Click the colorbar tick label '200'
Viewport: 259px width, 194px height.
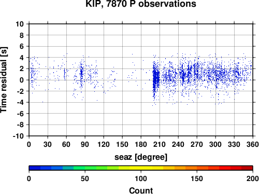click(x=253, y=178)
